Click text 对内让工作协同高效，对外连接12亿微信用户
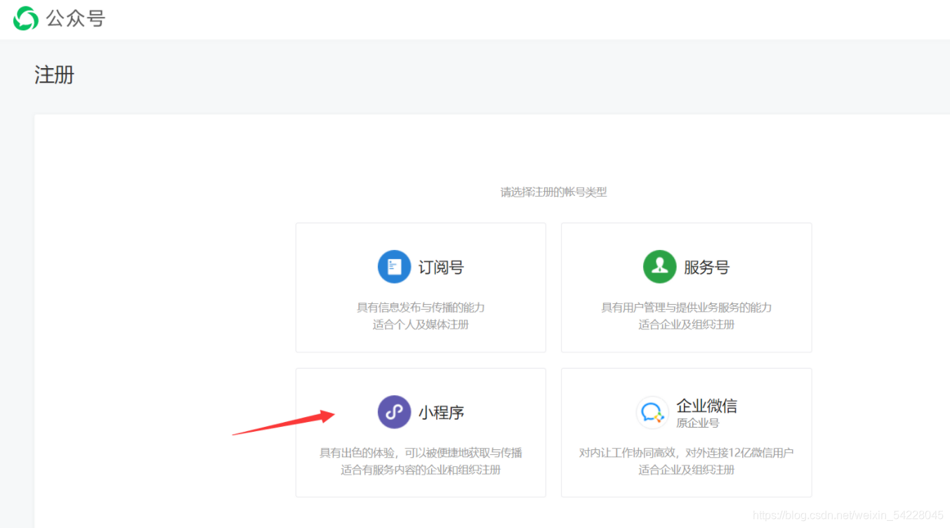The image size is (950, 528). pyautogui.click(x=686, y=453)
